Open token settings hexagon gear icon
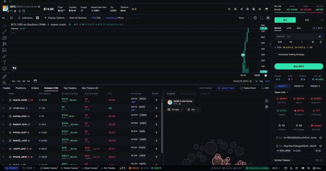Image resolution: width=326 pixels, height=171 pixels. [236, 9]
